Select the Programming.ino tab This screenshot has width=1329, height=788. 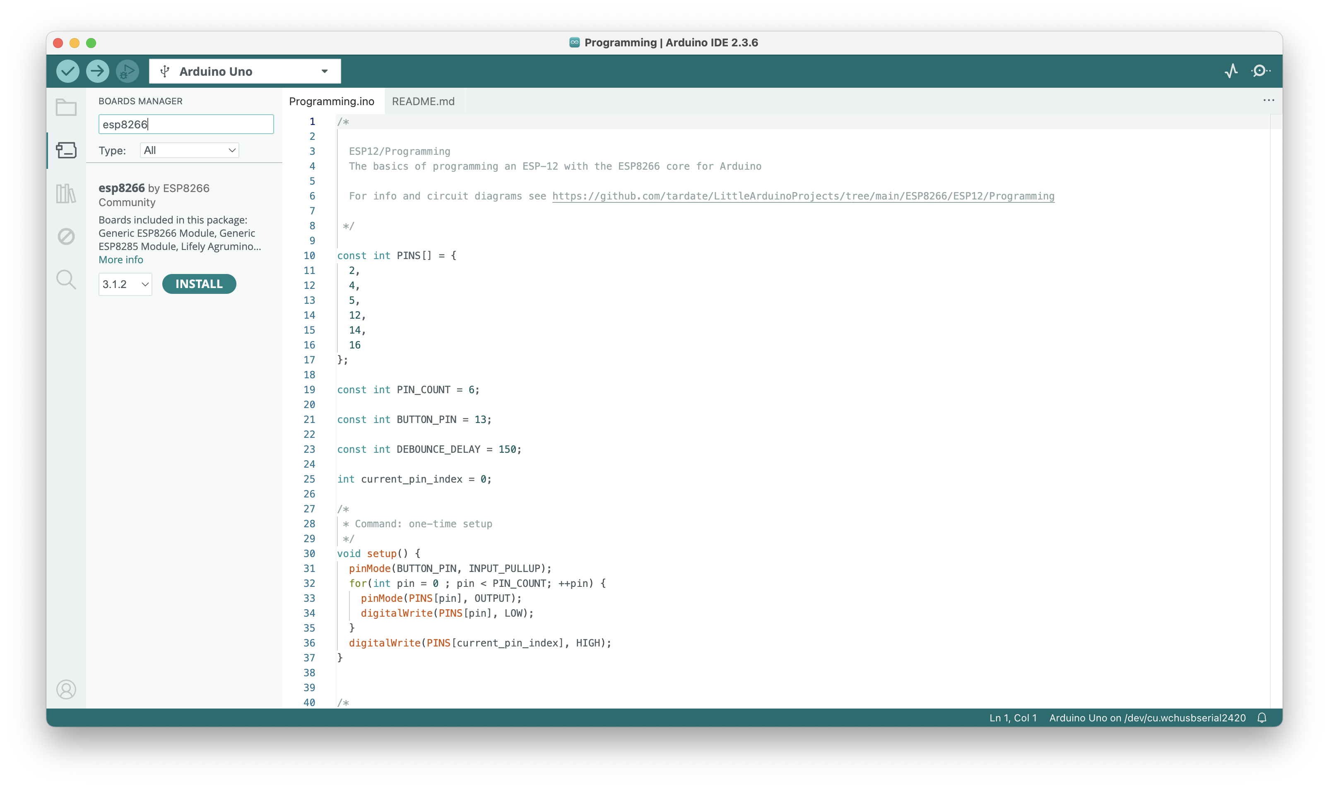[x=332, y=101]
